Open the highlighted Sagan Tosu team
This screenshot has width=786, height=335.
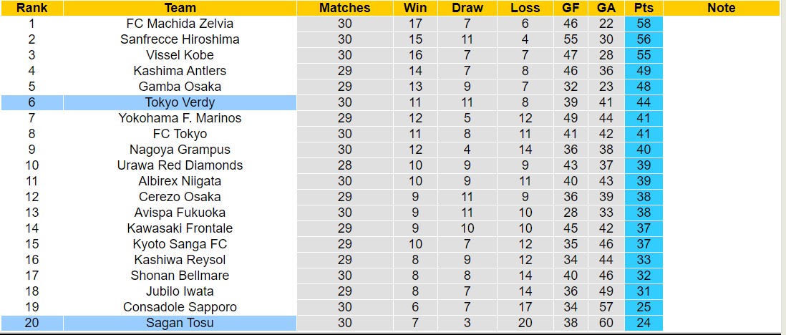click(x=180, y=323)
